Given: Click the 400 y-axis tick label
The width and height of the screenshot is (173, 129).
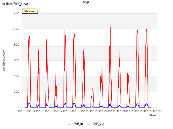Looking at the screenshot, I should click(16, 76).
